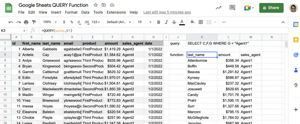
Task: Move document to a folder
Action: [104, 5]
